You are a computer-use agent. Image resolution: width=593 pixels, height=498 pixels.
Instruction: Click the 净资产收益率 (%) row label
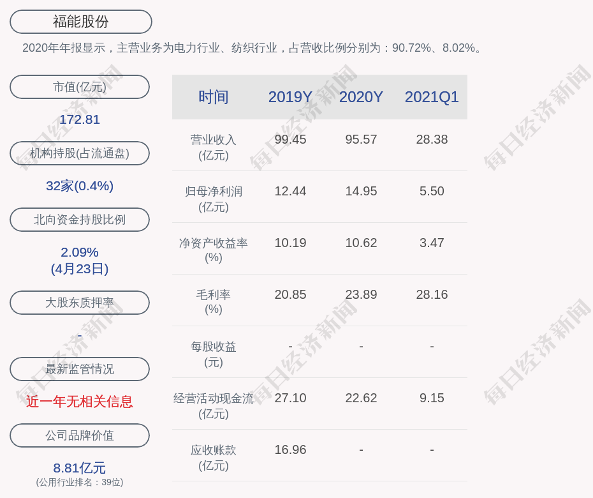point(214,250)
